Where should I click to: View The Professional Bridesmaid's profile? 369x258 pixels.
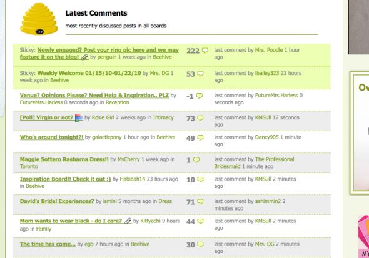[x=254, y=163]
